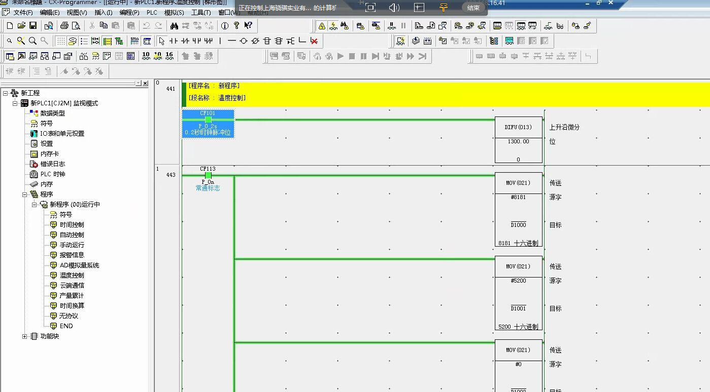Screen dimensions: 710x392
Task: Open the 工具(T) menu
Action: tap(200, 13)
